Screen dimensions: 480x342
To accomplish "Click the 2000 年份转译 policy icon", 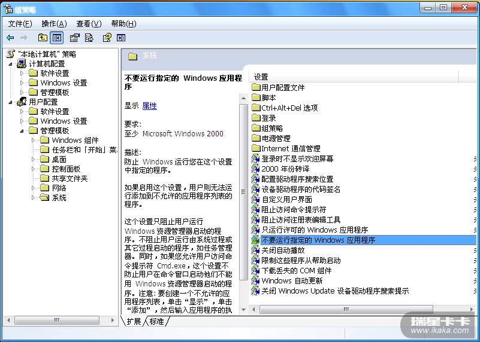I will [x=255, y=169].
